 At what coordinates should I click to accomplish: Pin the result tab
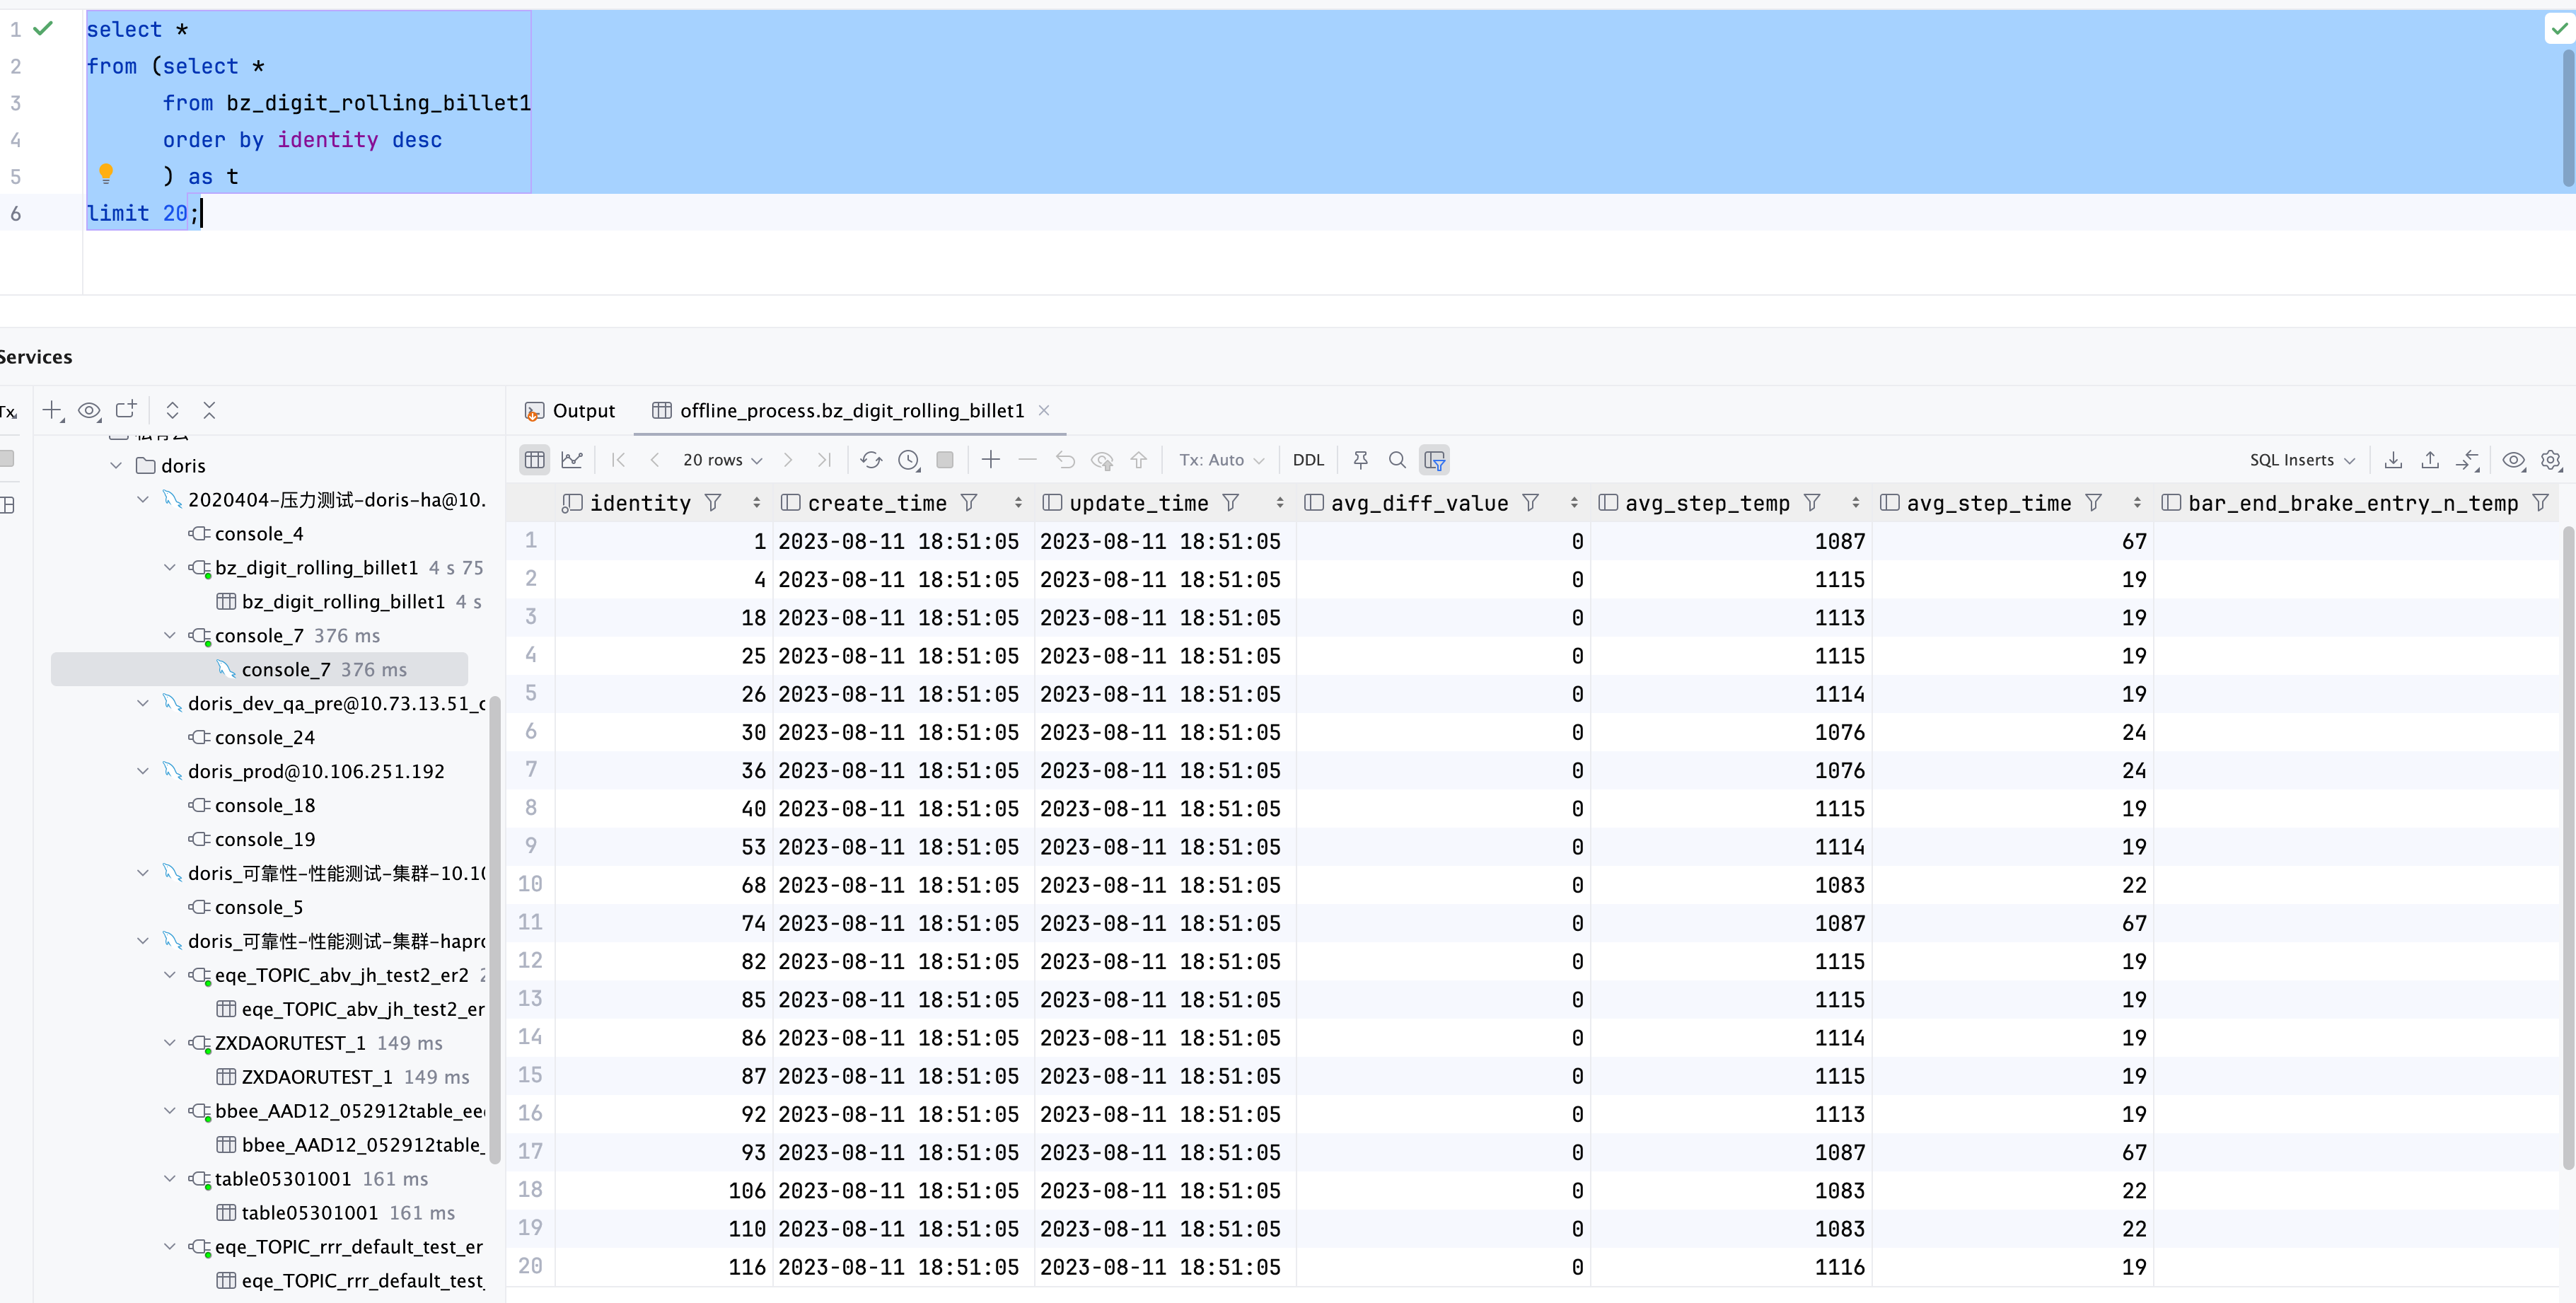coord(1361,460)
